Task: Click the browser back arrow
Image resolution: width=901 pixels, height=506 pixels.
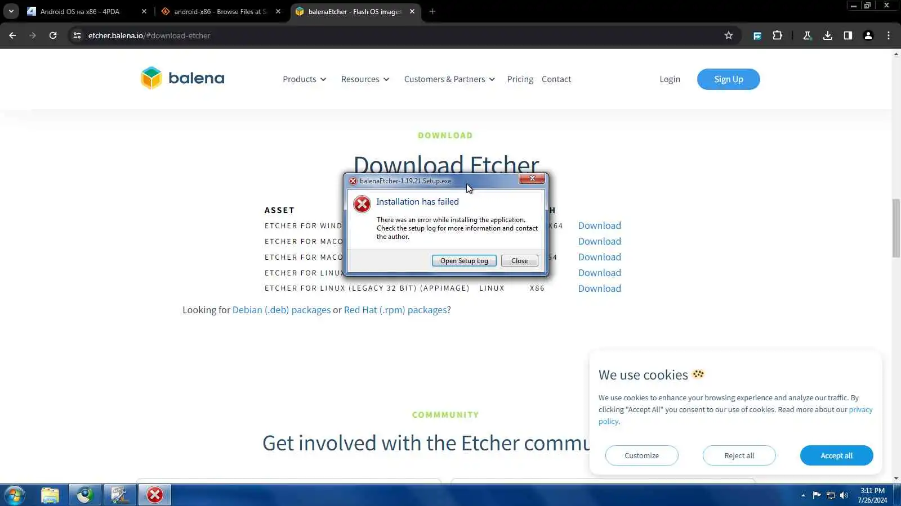Action: tap(12, 35)
